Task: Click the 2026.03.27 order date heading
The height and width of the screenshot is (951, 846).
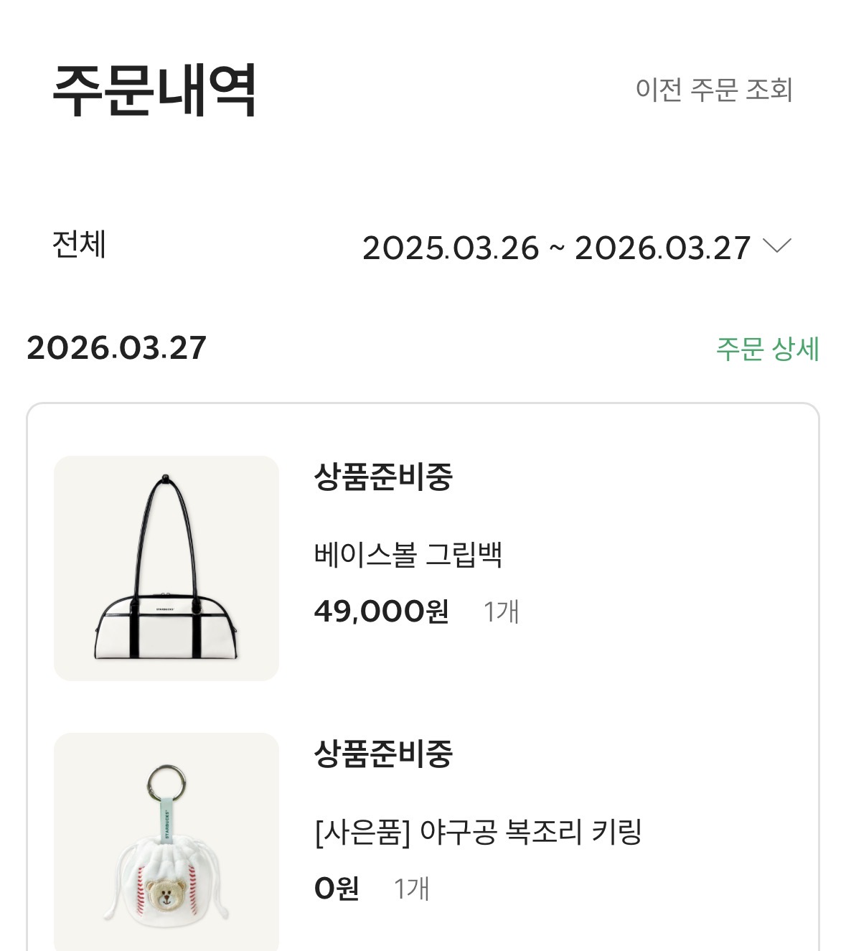Action: 116,348
